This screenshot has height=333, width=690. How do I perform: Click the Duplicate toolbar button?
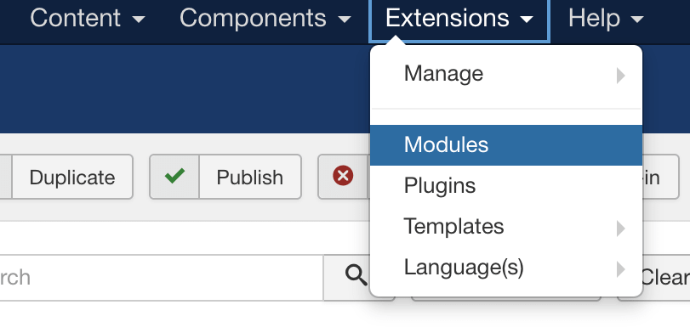pyautogui.click(x=72, y=177)
